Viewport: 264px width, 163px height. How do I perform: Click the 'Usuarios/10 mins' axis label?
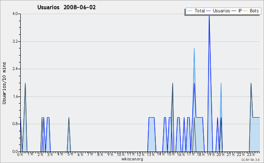4,83
